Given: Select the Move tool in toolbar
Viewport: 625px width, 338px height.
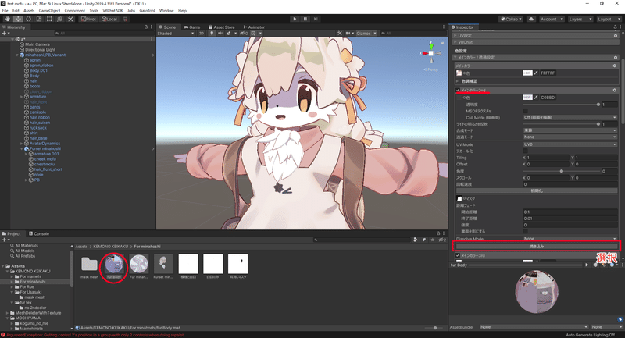Looking at the screenshot, I should 18,19.
